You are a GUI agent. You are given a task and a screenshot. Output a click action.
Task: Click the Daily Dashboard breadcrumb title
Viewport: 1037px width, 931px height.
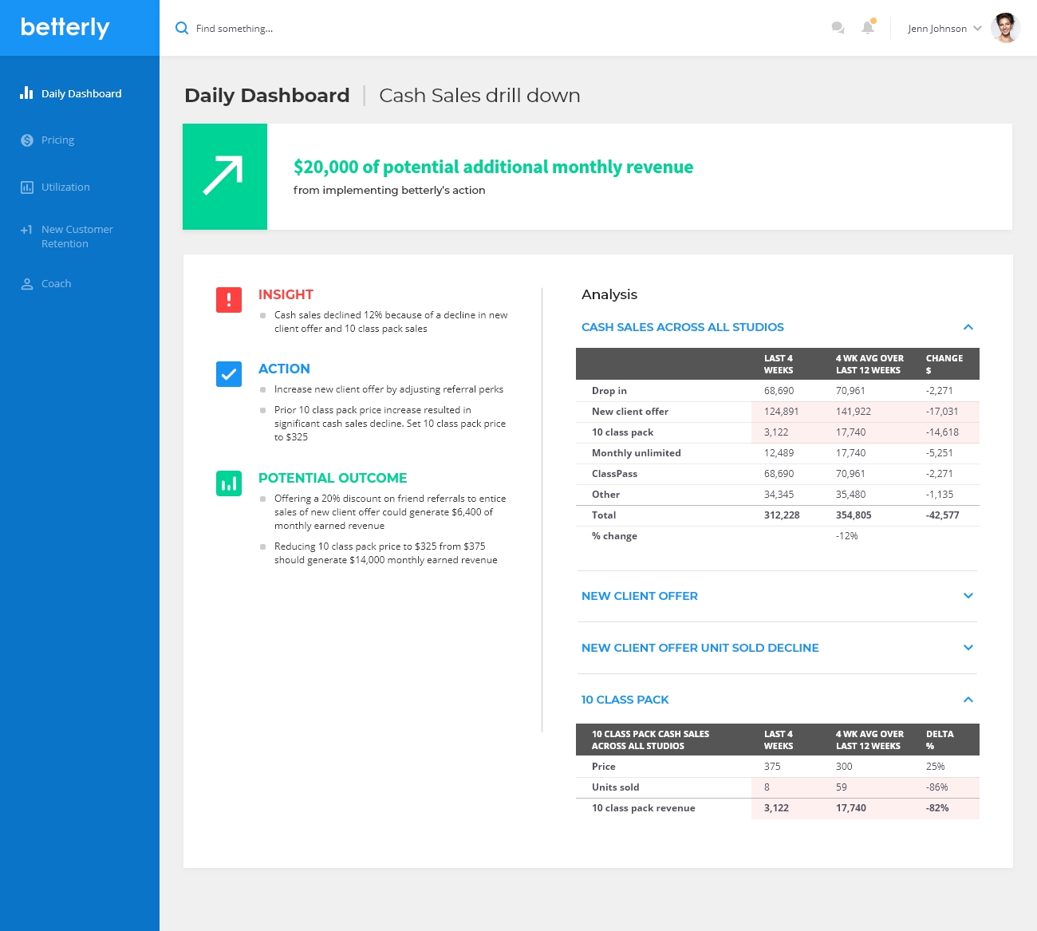pos(266,96)
